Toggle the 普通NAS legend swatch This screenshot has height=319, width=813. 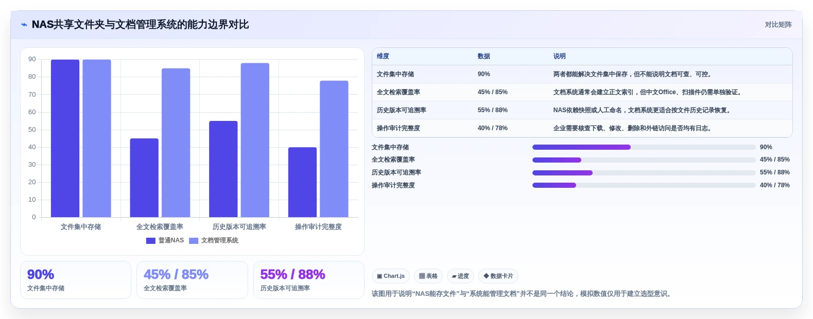point(151,241)
